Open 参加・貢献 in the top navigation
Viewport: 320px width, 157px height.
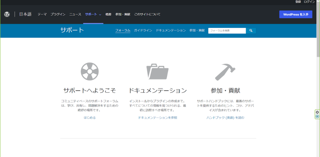(123, 14)
